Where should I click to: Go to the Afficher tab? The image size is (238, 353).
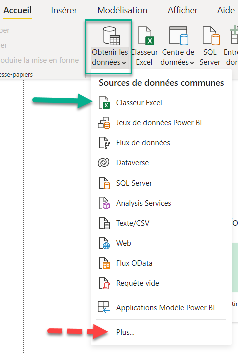pyautogui.click(x=183, y=10)
